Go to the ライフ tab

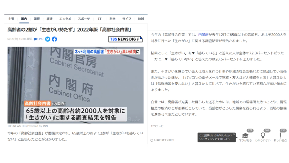(127, 19)
